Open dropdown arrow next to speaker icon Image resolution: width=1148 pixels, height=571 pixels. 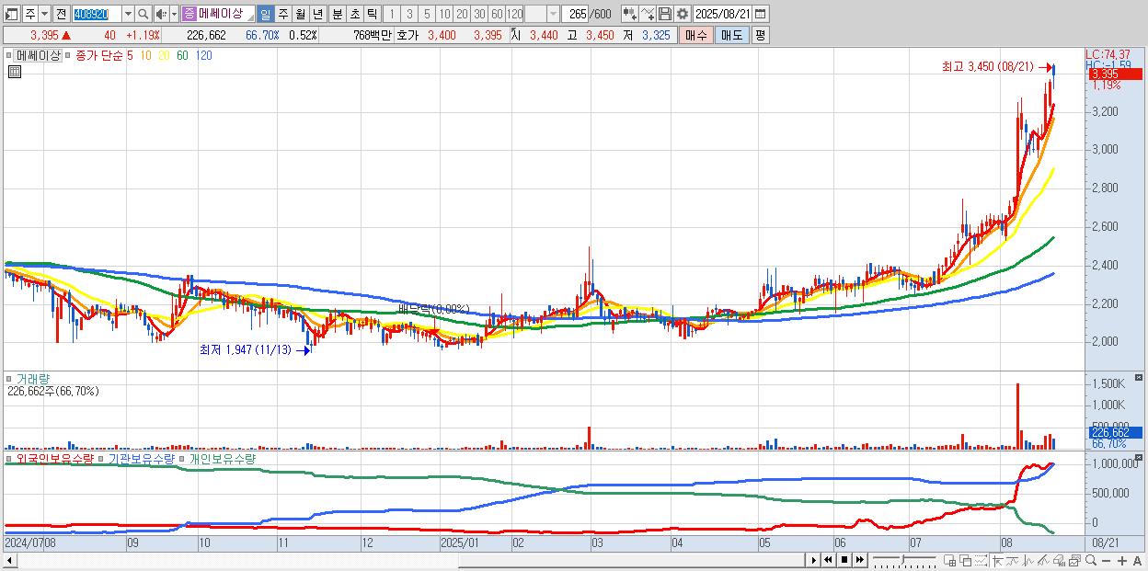174,14
